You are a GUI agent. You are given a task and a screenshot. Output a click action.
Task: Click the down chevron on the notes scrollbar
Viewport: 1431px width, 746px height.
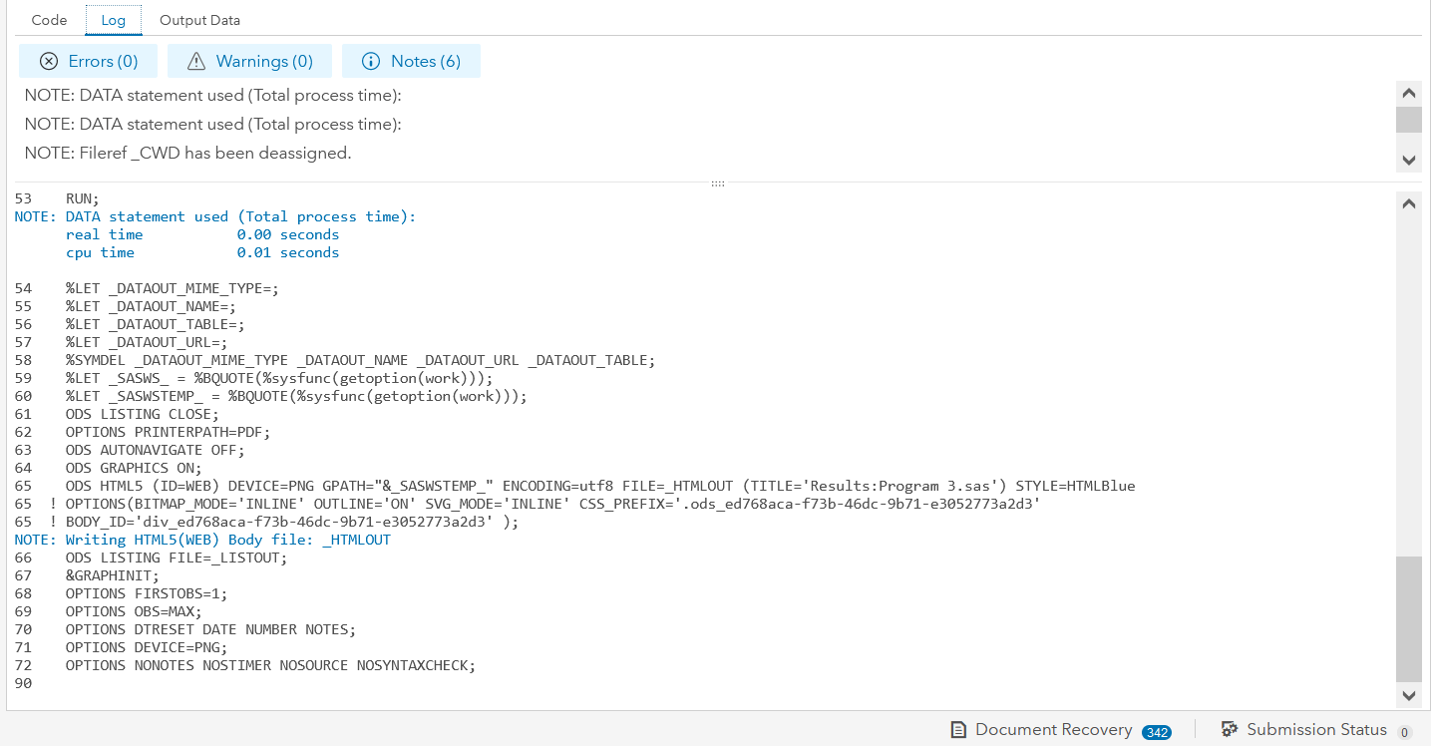click(1408, 160)
